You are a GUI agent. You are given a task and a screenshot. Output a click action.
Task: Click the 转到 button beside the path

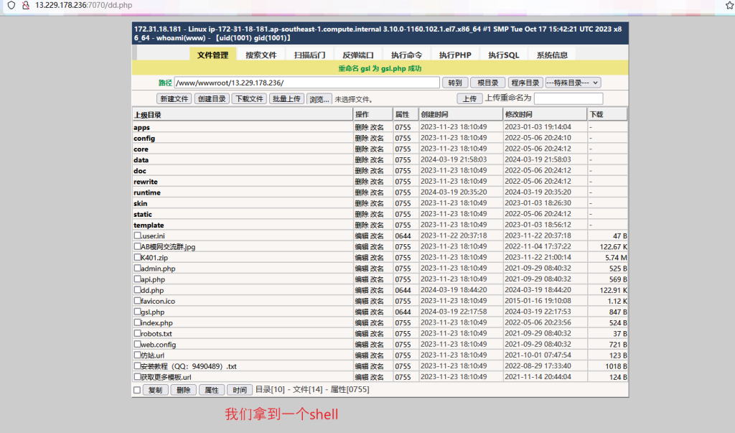(455, 83)
